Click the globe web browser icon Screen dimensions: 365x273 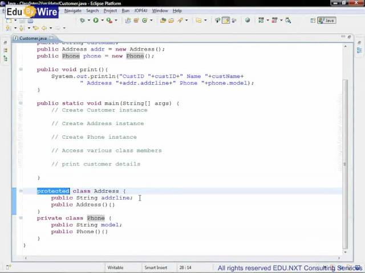pyautogui.click(x=248, y=20)
